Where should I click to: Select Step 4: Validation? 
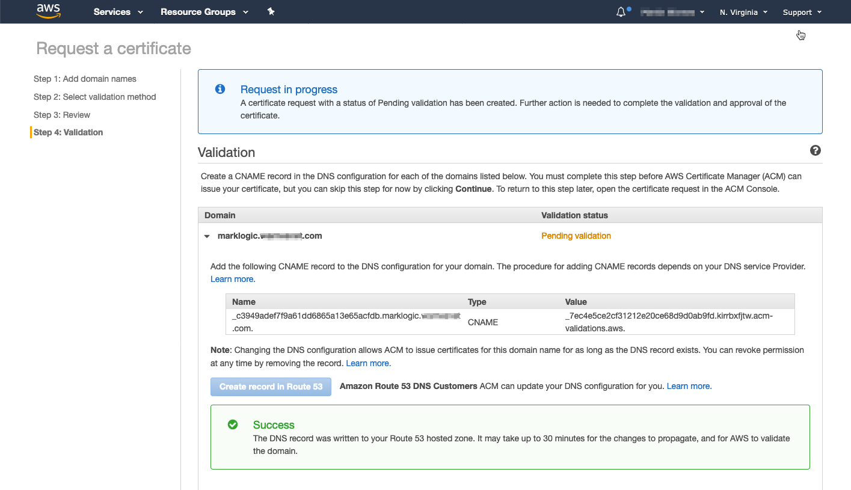(69, 132)
